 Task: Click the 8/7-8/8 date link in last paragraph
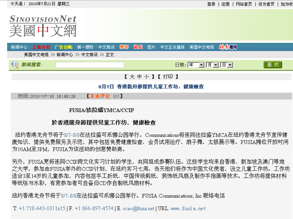[x=69, y=196]
